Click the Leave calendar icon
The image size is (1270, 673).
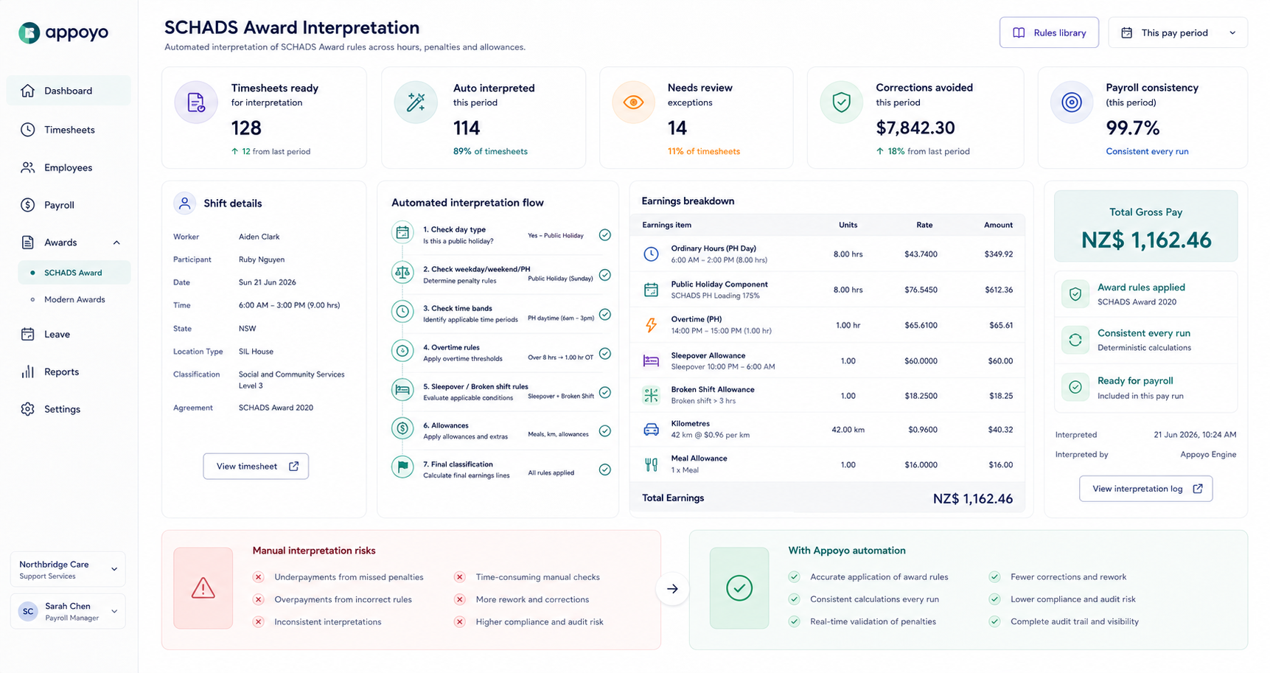point(28,334)
